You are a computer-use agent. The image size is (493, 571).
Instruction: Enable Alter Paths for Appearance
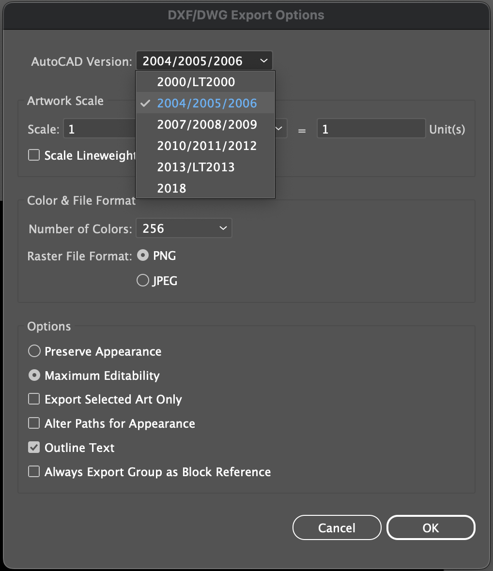pos(34,423)
